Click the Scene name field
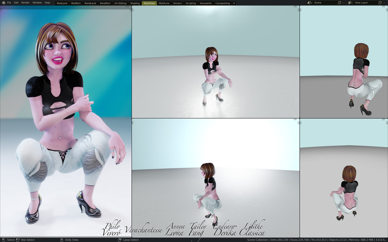 (x=325, y=3)
